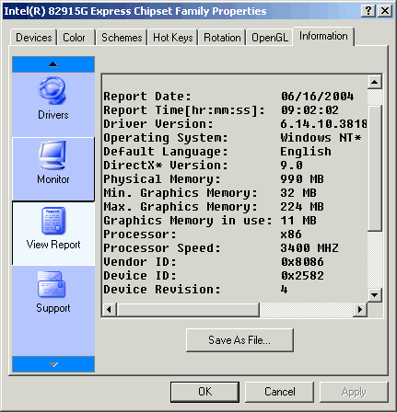Image resolution: width=397 pixels, height=412 pixels.
Task: Click the View Report icon
Action: coord(53,221)
